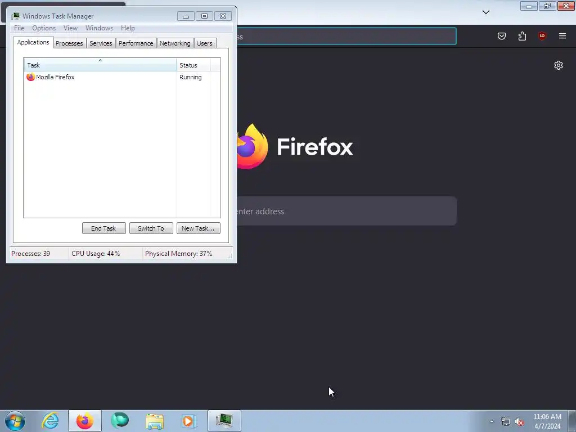
Task: Click the Task Manager title bar icon
Action: coord(15,16)
